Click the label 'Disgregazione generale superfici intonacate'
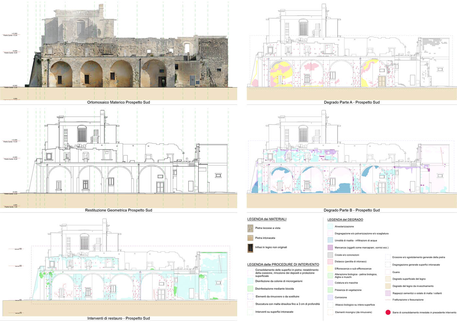This screenshot has height=323, width=457. coord(416,265)
